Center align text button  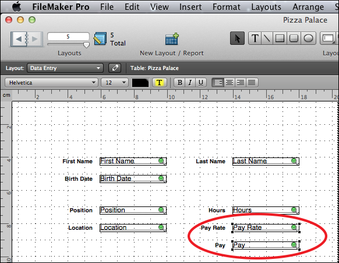[229, 82]
